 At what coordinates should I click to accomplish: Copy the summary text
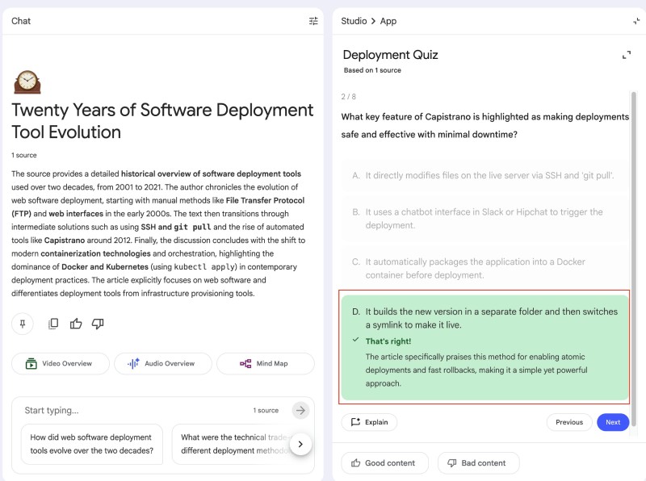tap(53, 324)
